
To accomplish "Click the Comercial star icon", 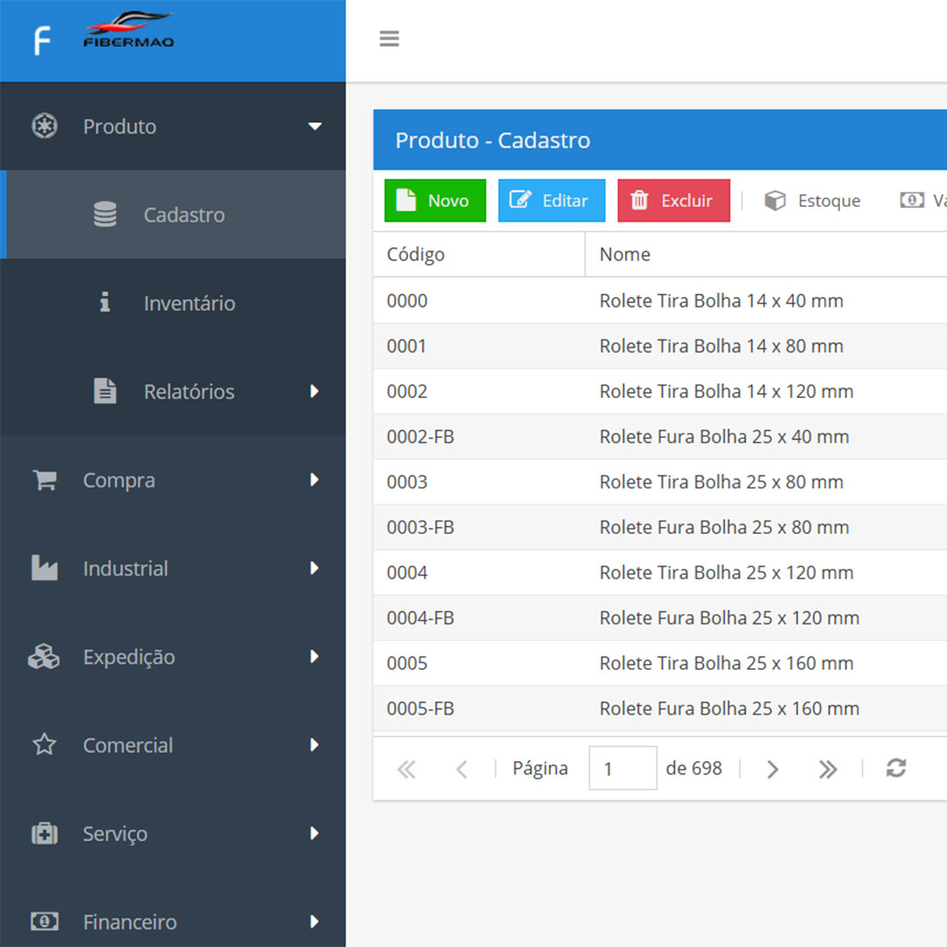I will coord(45,744).
